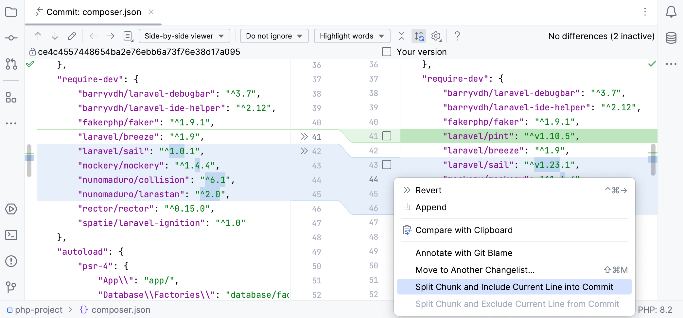683x318 pixels.
Task: Open the diff viewer settings gear
Action: tap(436, 36)
